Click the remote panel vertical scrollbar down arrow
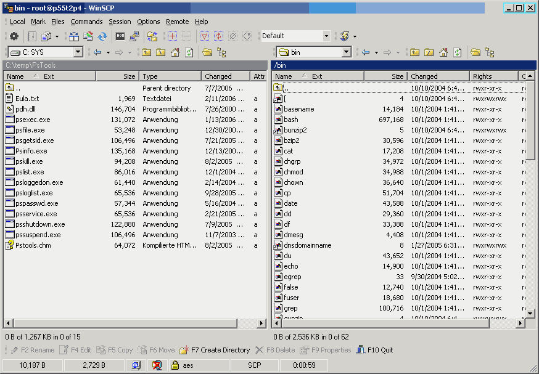 click(530, 313)
